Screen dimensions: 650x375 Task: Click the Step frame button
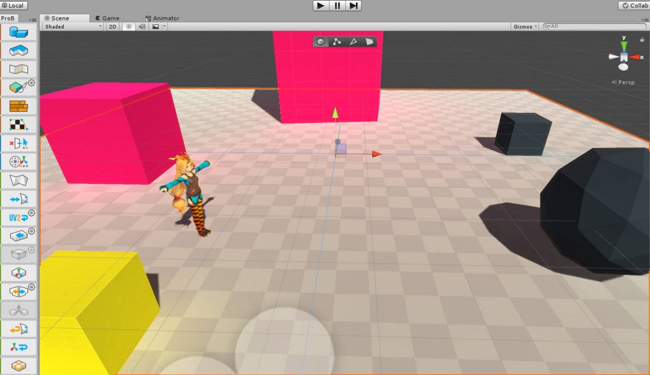tap(353, 6)
